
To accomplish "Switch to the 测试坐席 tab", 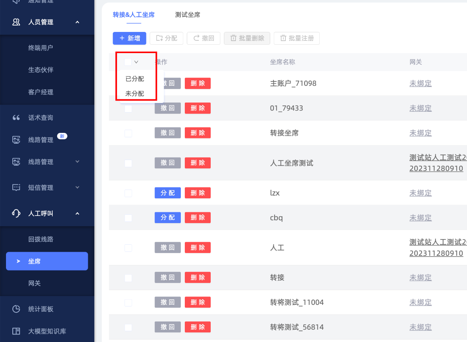I will coord(188,15).
